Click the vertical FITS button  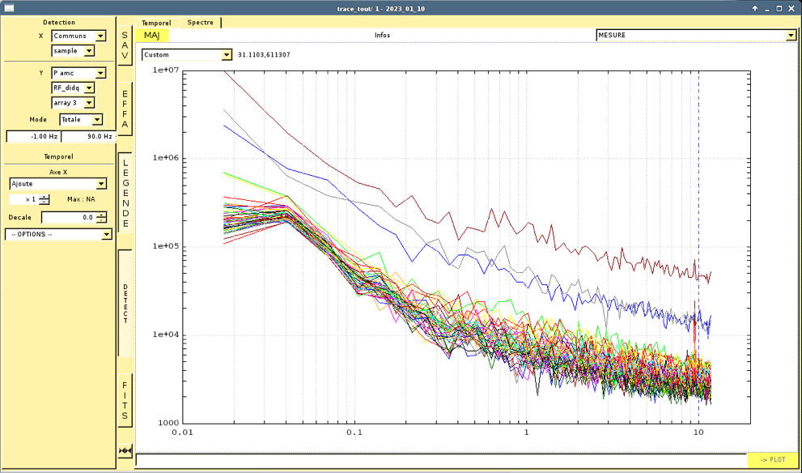pyautogui.click(x=125, y=401)
